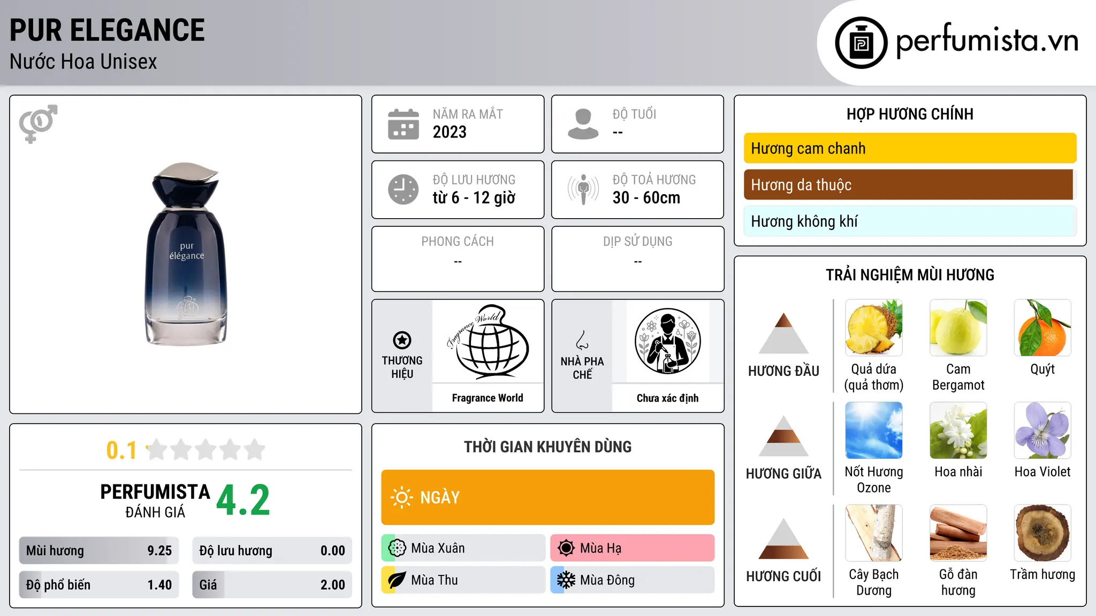
Task: Click the TRẢI NGHIỆM MÙI HƯƠNG heading
Action: pos(910,275)
